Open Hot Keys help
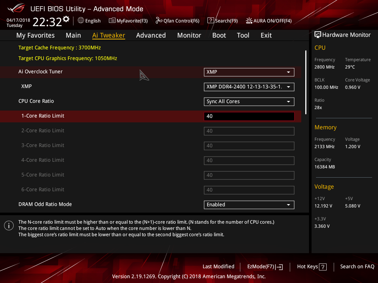This screenshot has height=283, width=378. [x=307, y=267]
